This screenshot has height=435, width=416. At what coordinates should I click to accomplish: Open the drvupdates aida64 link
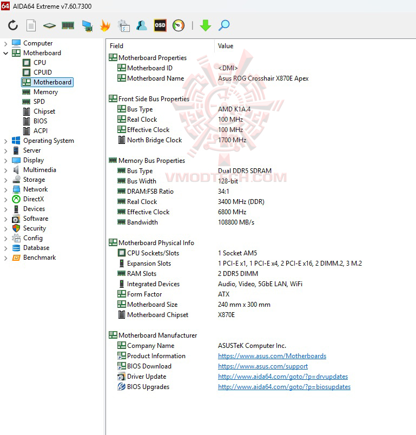click(283, 377)
